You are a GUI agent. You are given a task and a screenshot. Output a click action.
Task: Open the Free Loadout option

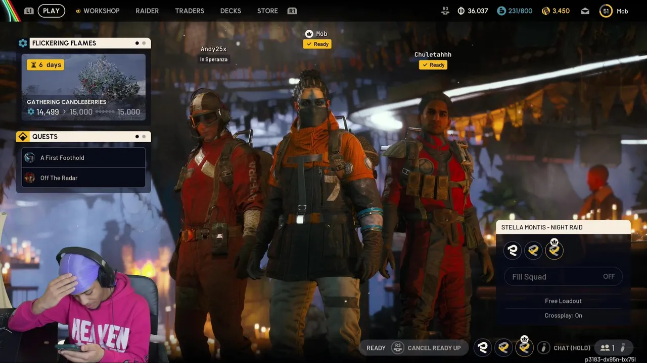(563, 301)
